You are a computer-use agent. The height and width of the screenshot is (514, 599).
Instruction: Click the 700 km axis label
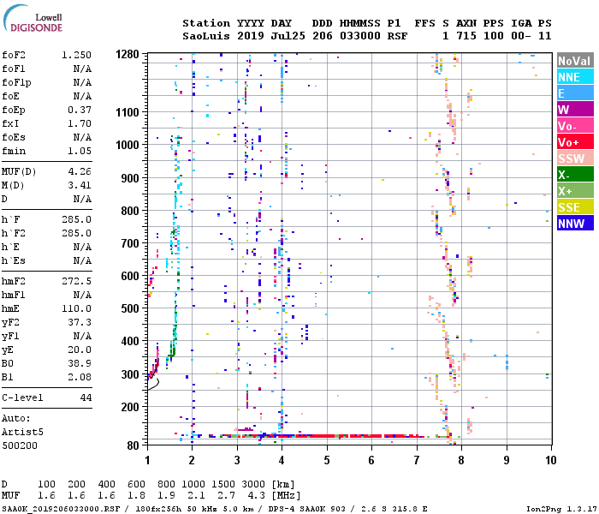point(130,243)
